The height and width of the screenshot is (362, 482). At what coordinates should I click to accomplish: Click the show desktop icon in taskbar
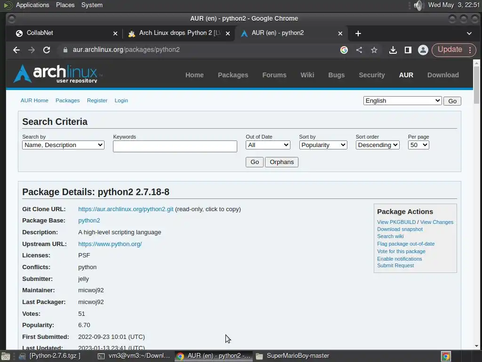[6, 356]
